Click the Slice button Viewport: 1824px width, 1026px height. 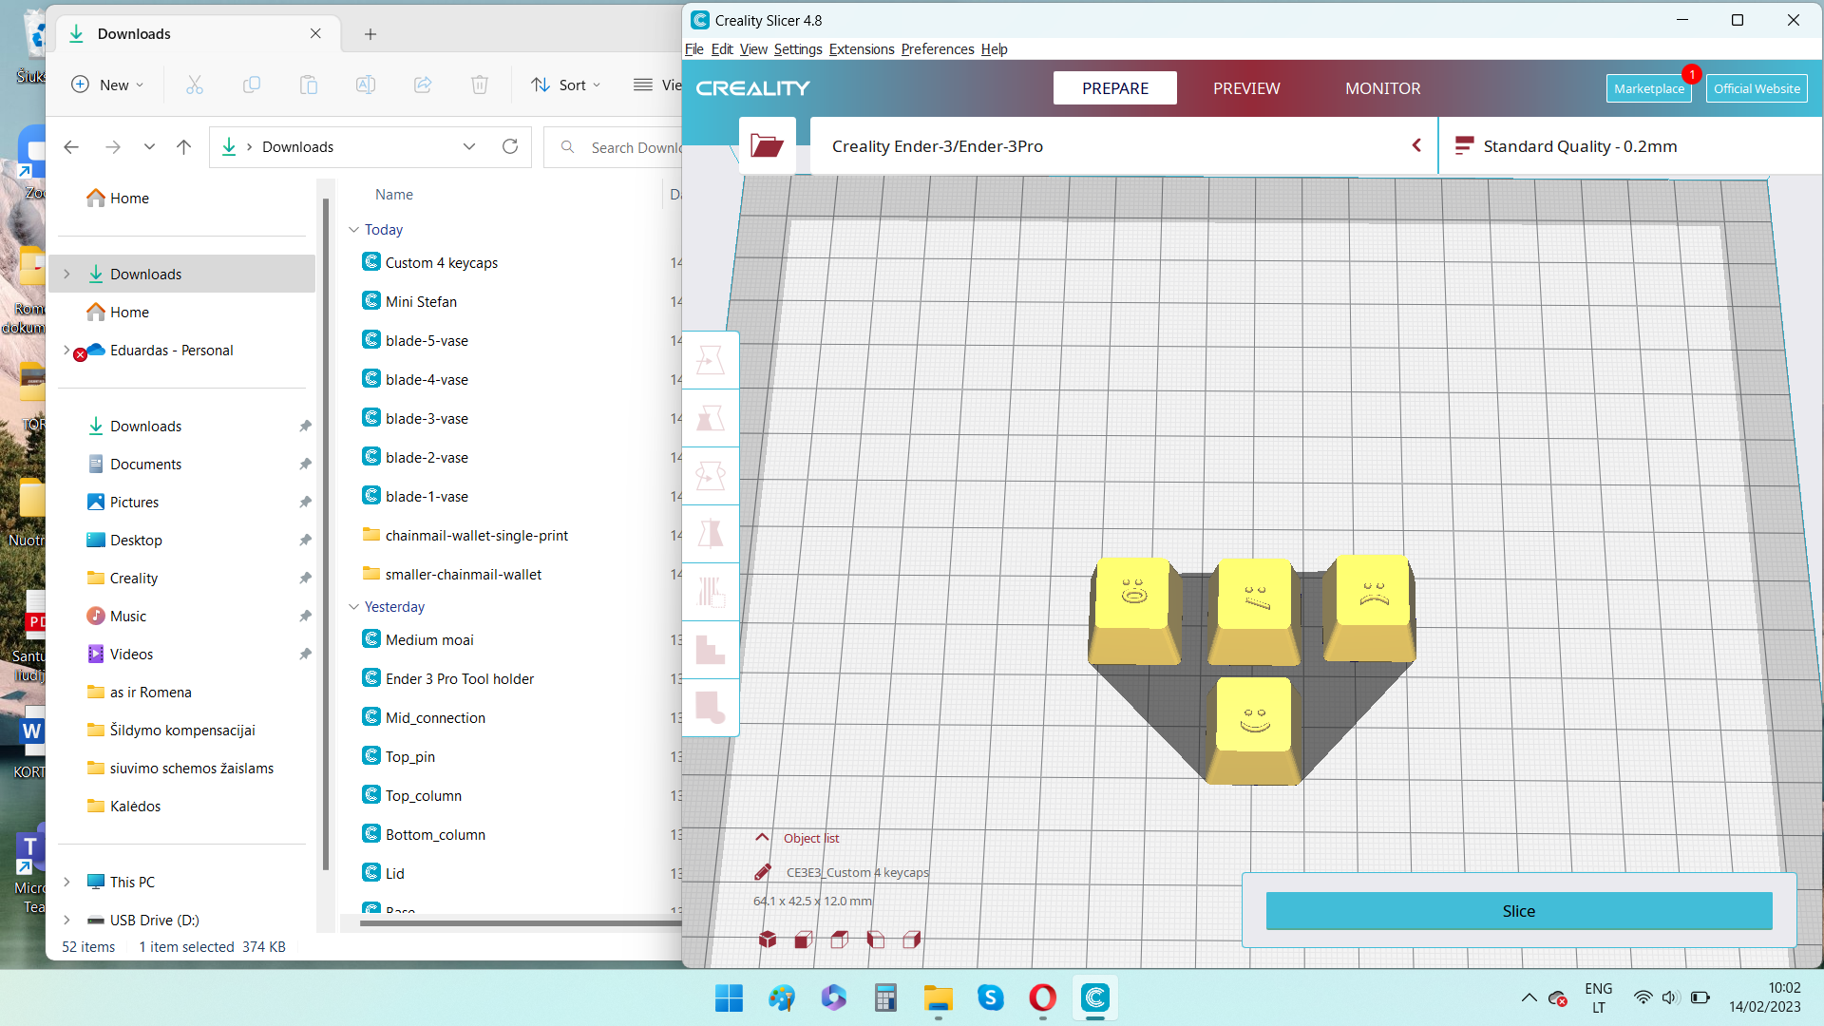(x=1518, y=911)
